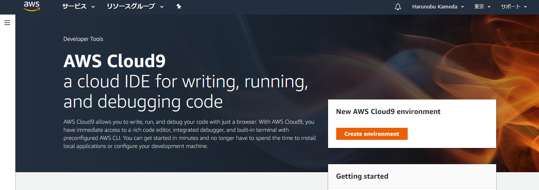The height and width of the screenshot is (190, 539).
Task: Click the 'a cloud IDE for writing' tagline
Action: pos(186,92)
